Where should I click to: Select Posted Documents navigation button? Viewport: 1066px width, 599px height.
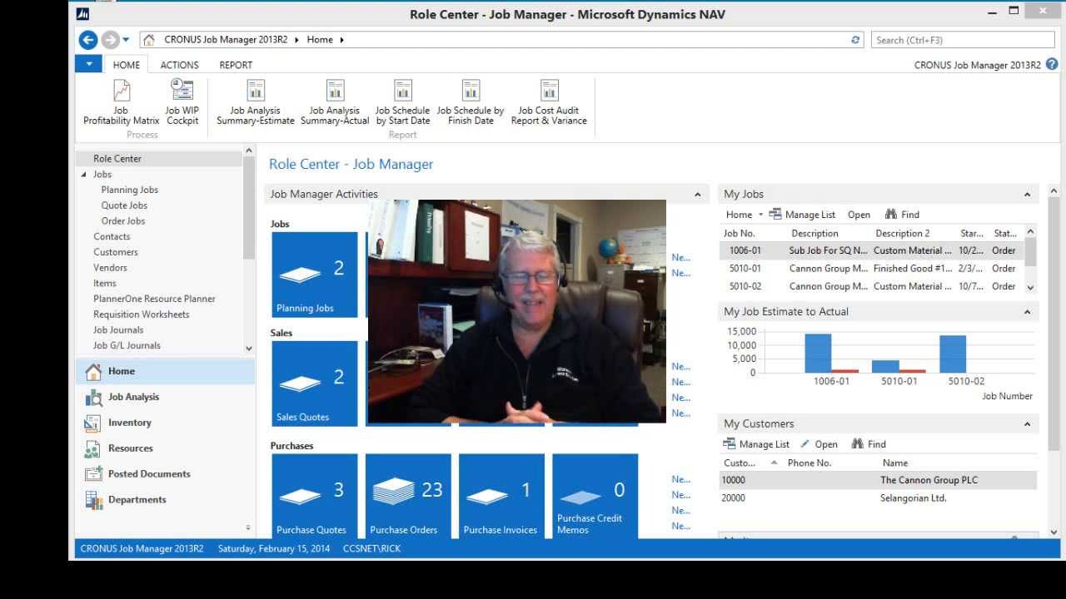tap(165, 474)
